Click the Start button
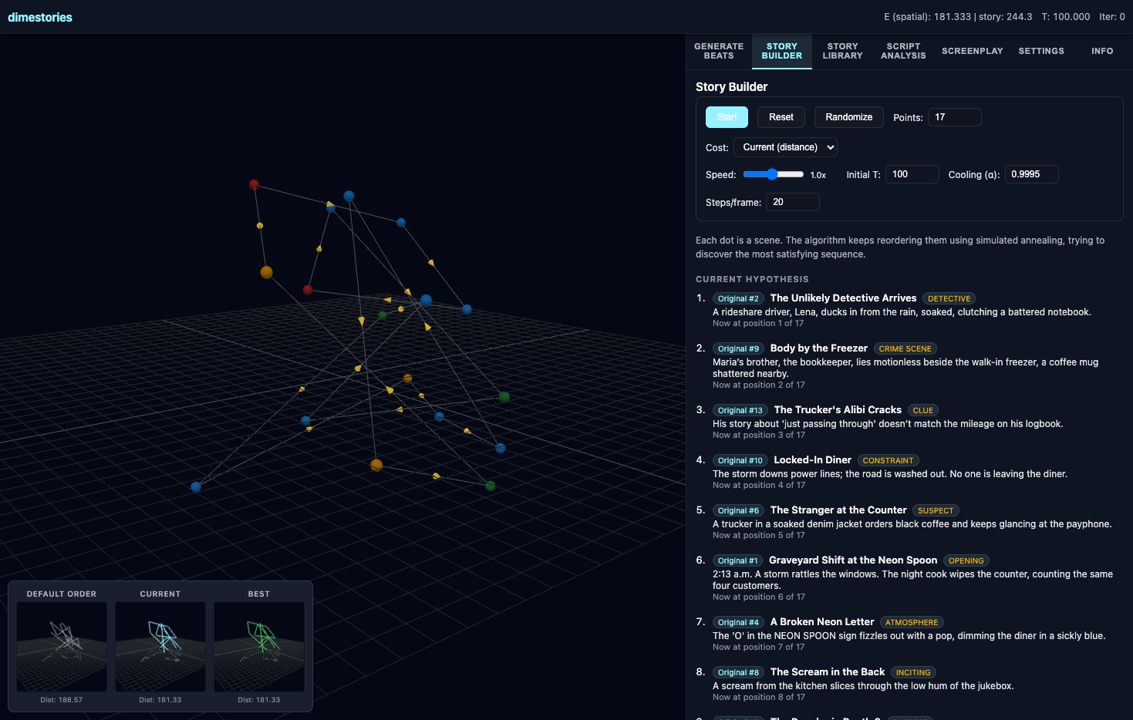Screen dimensions: 1133x720 click(727, 117)
